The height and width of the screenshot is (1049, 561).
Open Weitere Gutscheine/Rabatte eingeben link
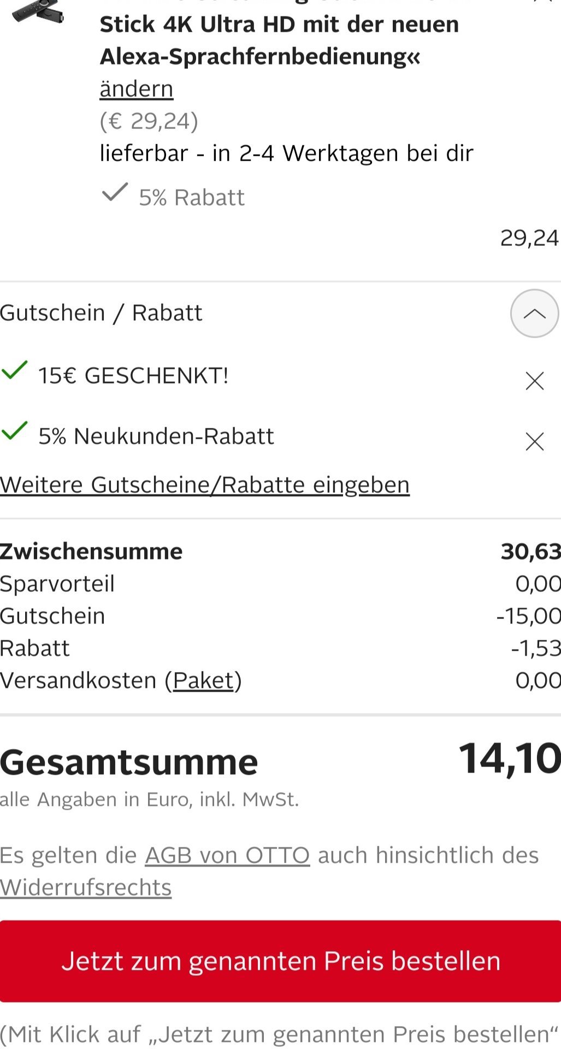pyautogui.click(x=205, y=485)
